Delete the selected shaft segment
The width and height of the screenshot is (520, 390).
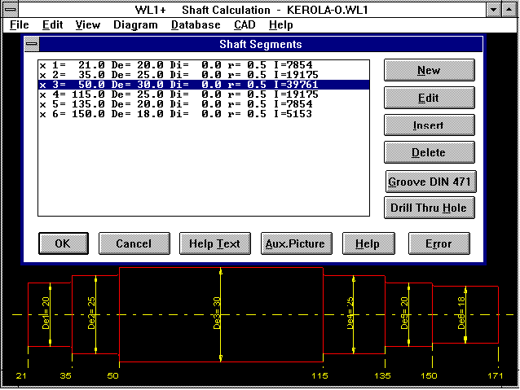click(429, 153)
